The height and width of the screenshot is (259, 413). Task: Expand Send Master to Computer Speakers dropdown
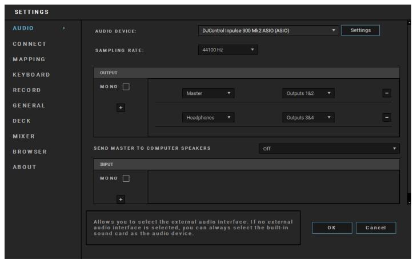pos(329,149)
